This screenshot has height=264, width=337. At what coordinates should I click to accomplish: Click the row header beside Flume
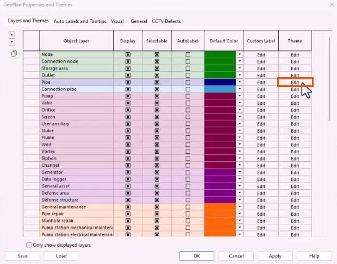[32, 137]
